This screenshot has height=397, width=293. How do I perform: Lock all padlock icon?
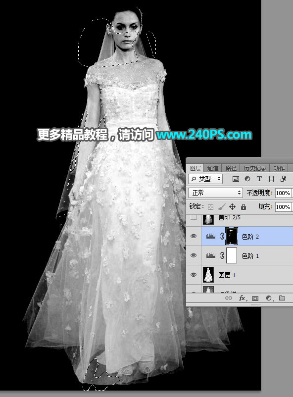click(x=244, y=207)
